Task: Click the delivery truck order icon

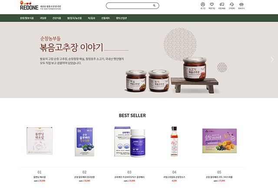Action: coord(222,4)
